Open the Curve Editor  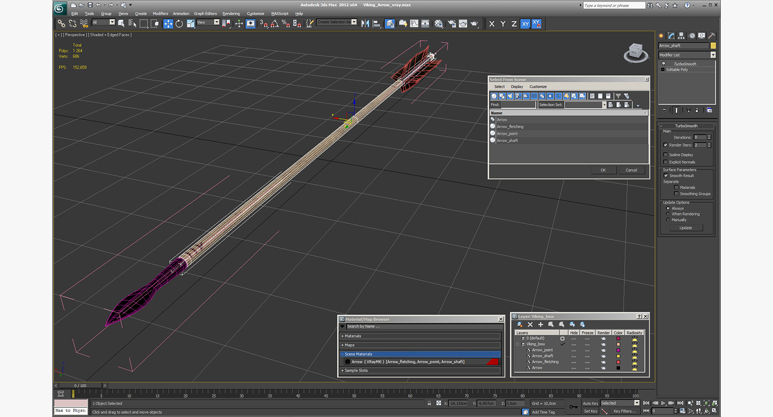tap(414, 23)
